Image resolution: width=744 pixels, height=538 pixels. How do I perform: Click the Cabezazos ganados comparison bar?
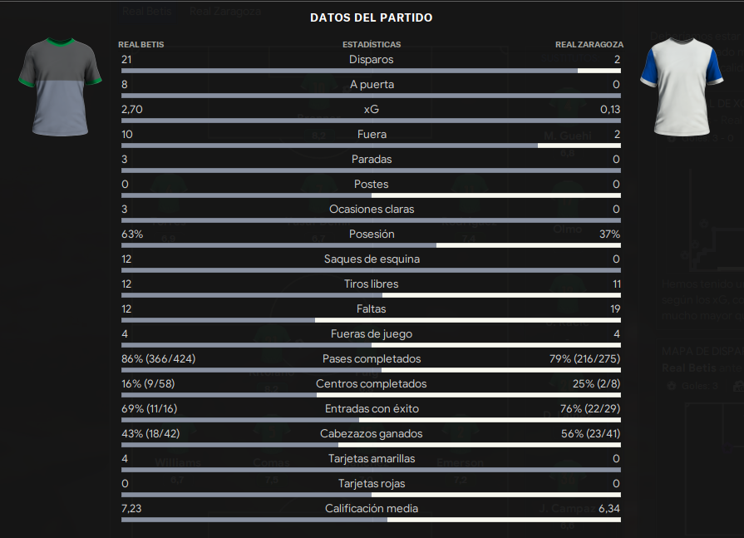coord(371,445)
